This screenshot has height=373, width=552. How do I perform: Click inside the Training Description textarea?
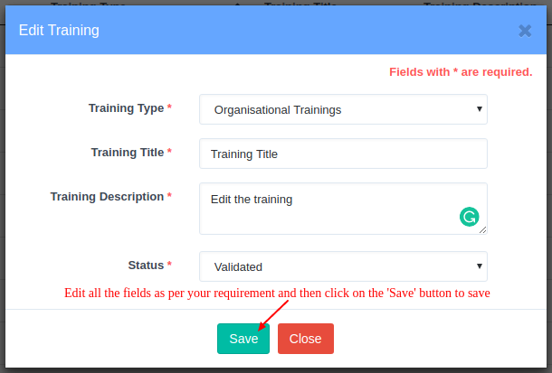pyautogui.click(x=343, y=209)
